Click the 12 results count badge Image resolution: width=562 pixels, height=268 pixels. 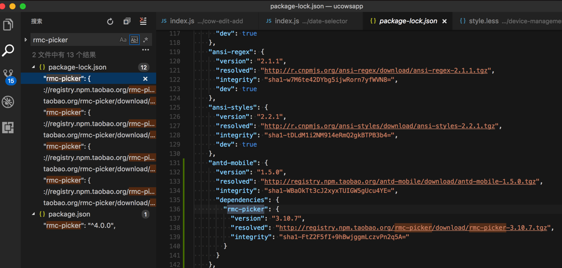click(144, 67)
